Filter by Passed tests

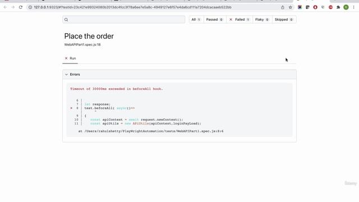pos(214,20)
